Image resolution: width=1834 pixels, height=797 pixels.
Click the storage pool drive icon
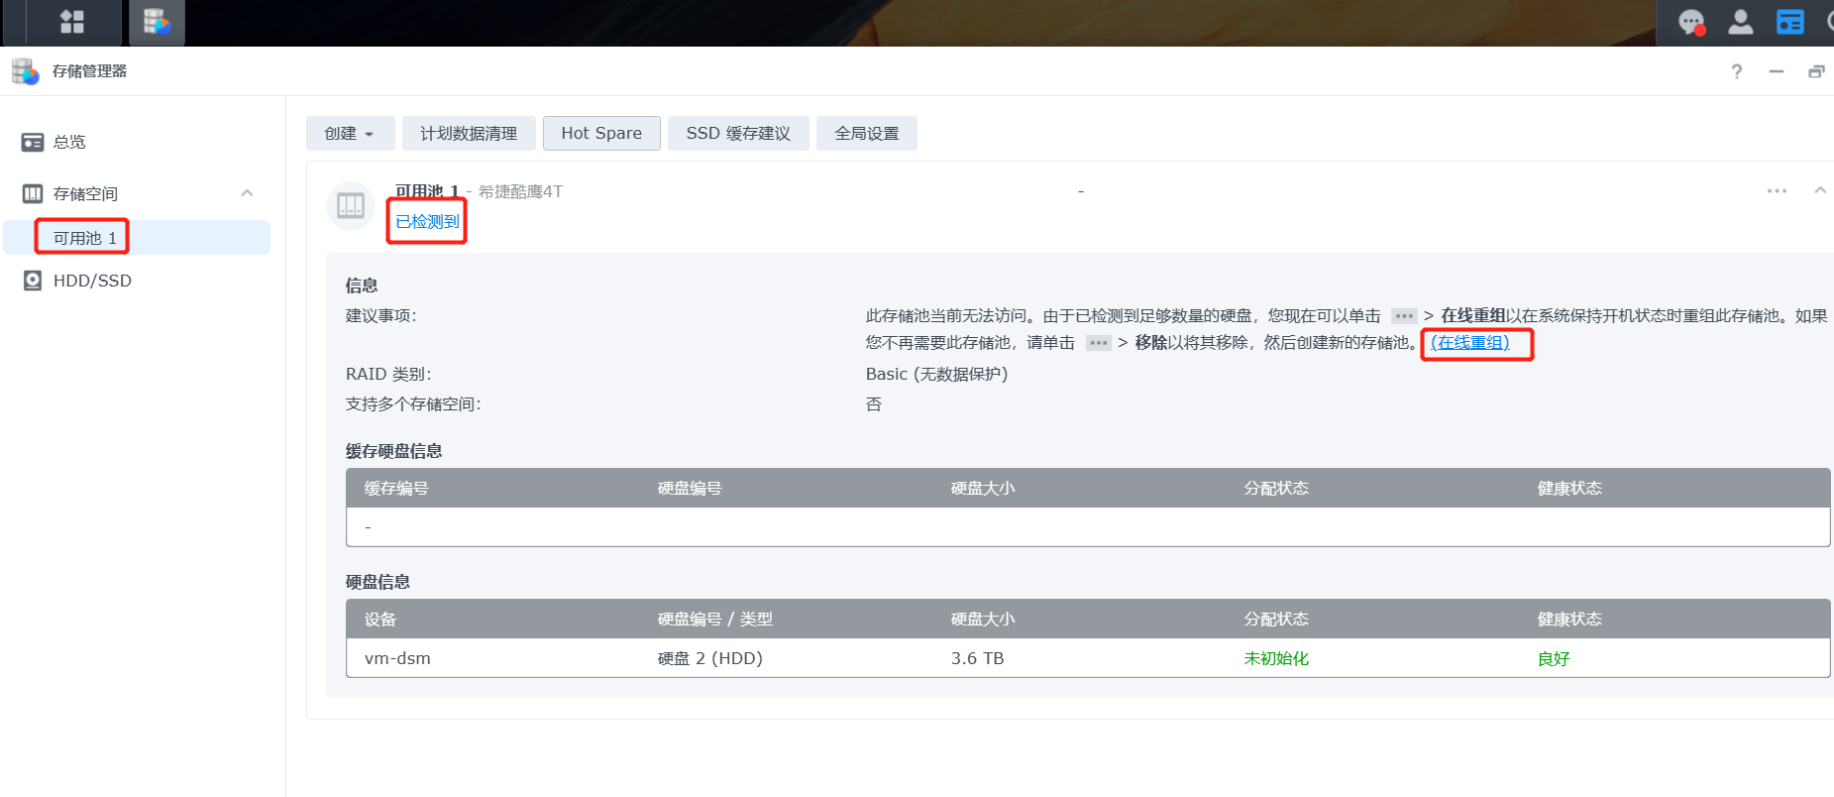351,206
